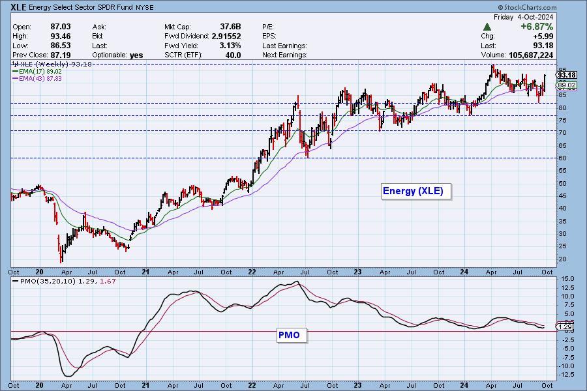
Task: Click the 10.0 PMO axis label
Action: pos(568,297)
